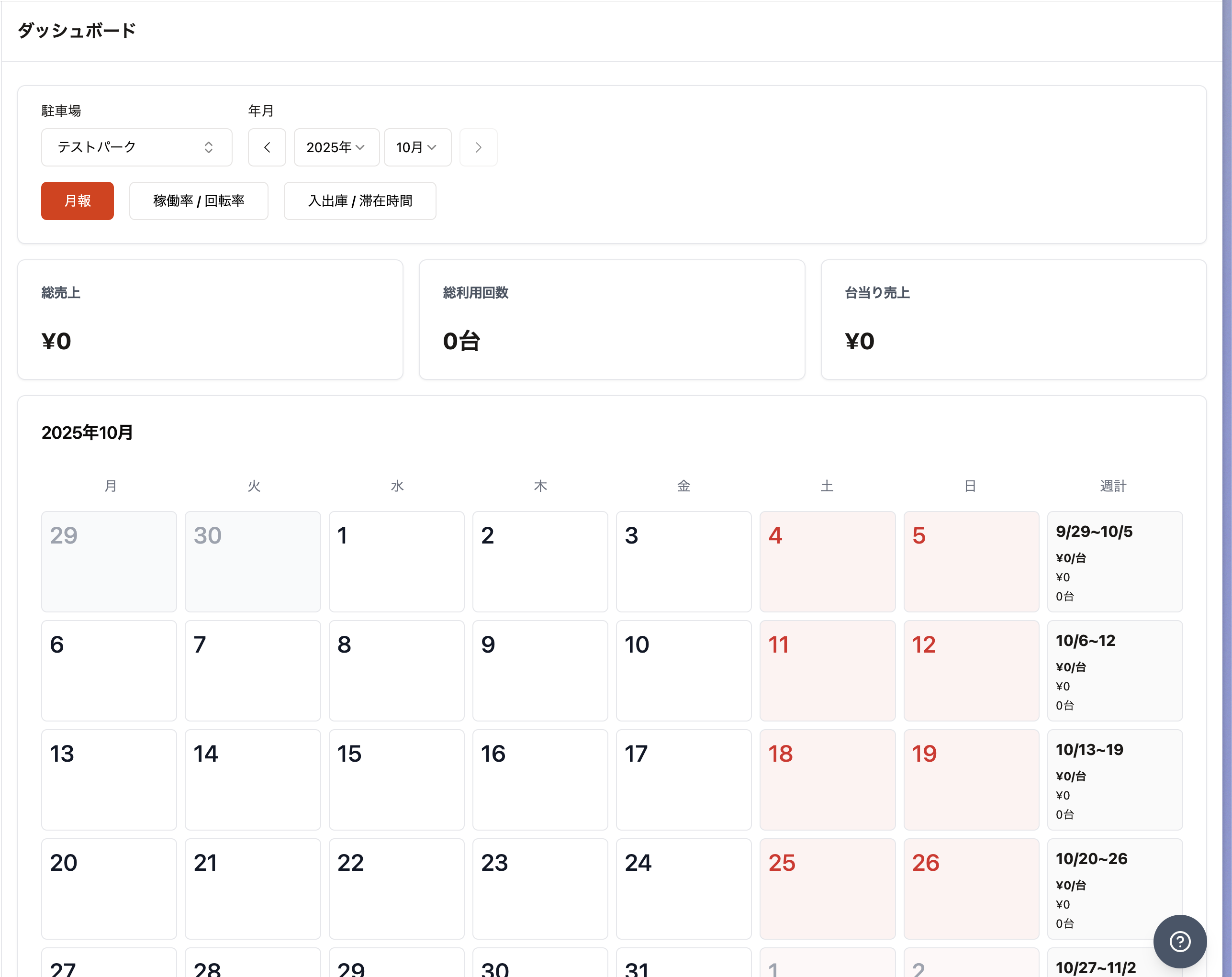
Task: Click the next month arrow icon
Action: coord(478,147)
